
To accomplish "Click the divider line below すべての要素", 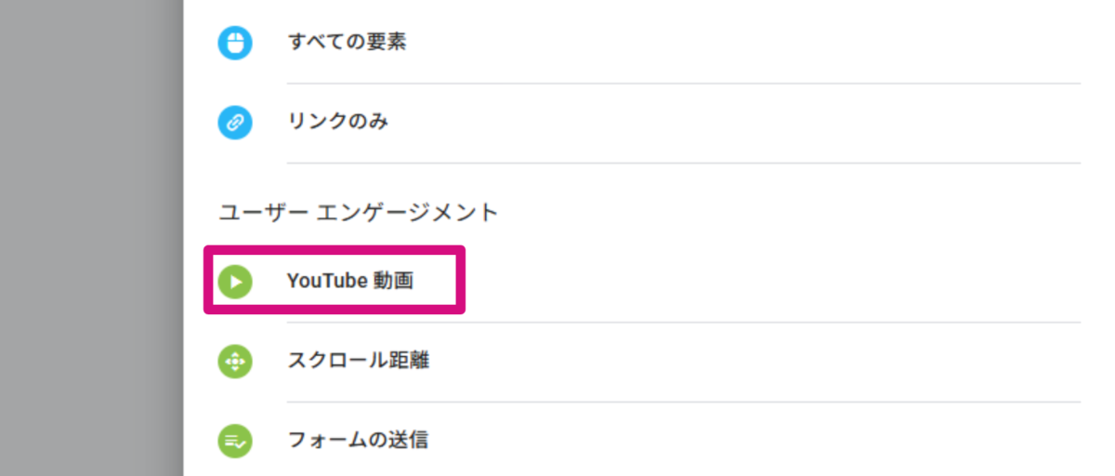I will pos(683,84).
